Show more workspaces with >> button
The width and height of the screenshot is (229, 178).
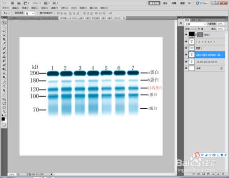click(189, 3)
